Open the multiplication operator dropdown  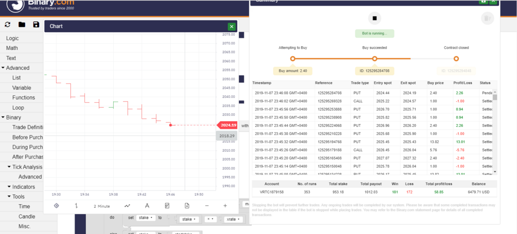coord(210,219)
